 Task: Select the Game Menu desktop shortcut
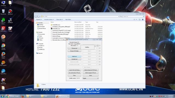(3, 29)
